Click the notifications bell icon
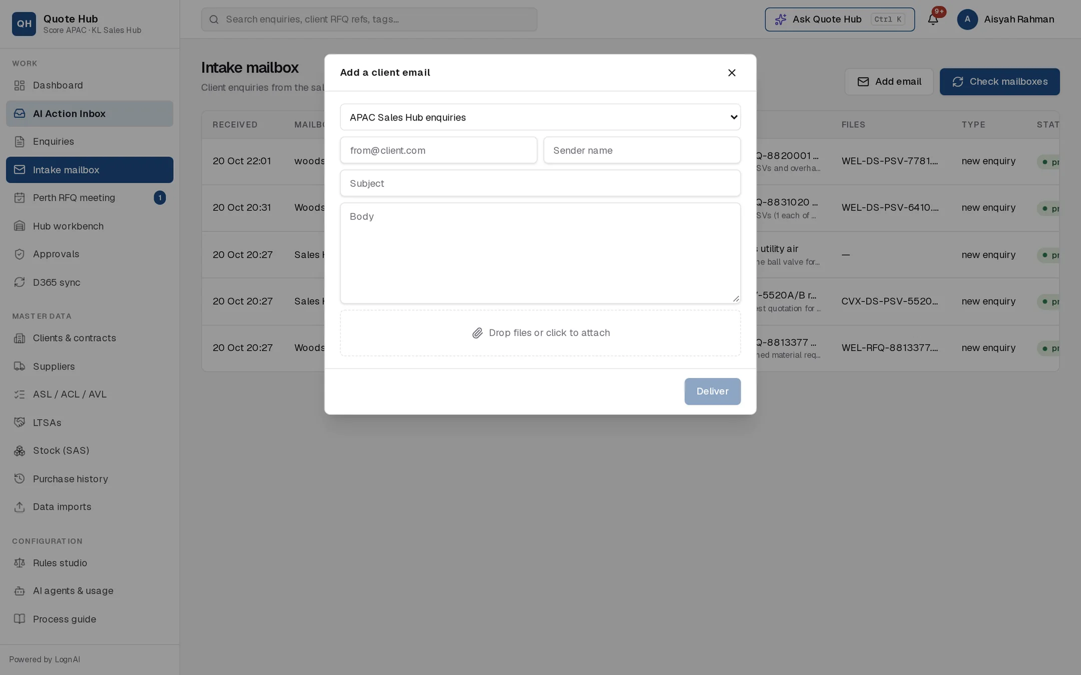 (x=933, y=19)
